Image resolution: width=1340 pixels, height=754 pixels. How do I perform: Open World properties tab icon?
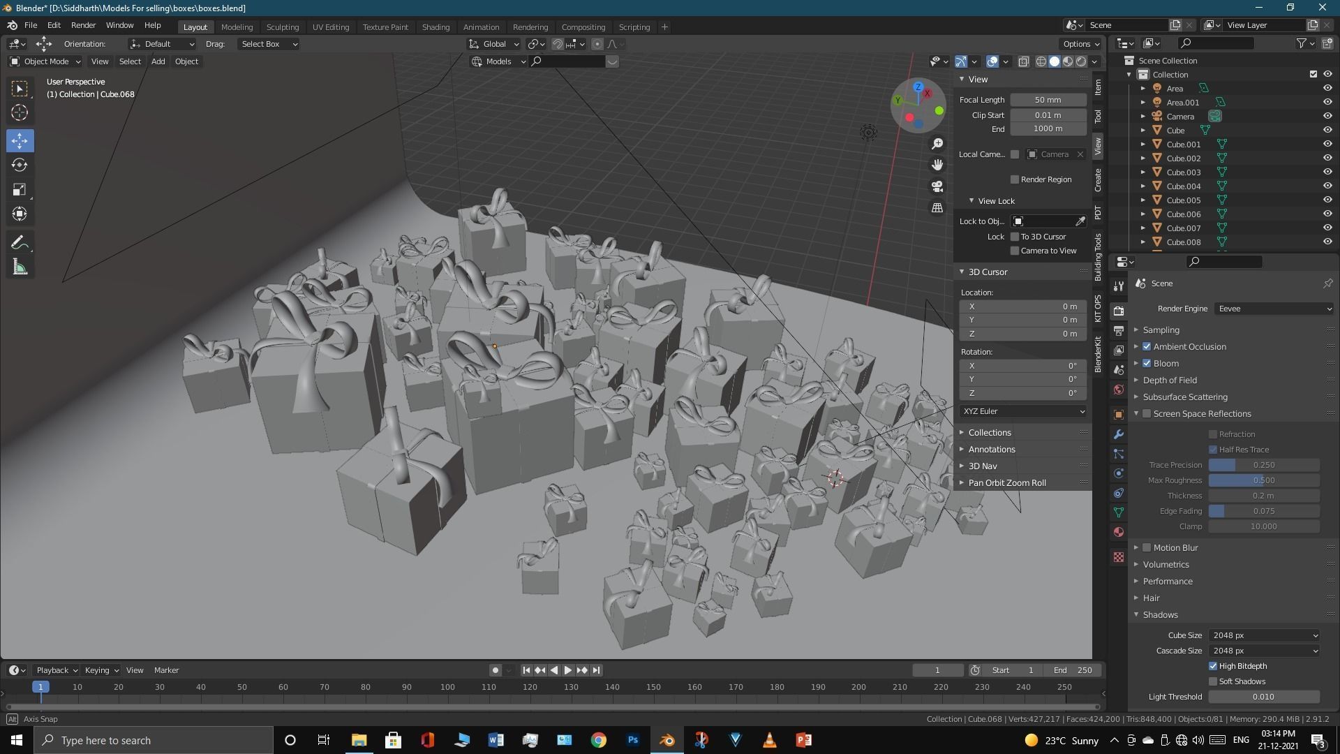click(1119, 389)
